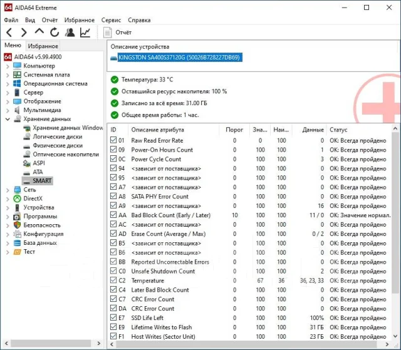Click the Операционная система Windows icon
Screen dimensions: 401x350
17,83
